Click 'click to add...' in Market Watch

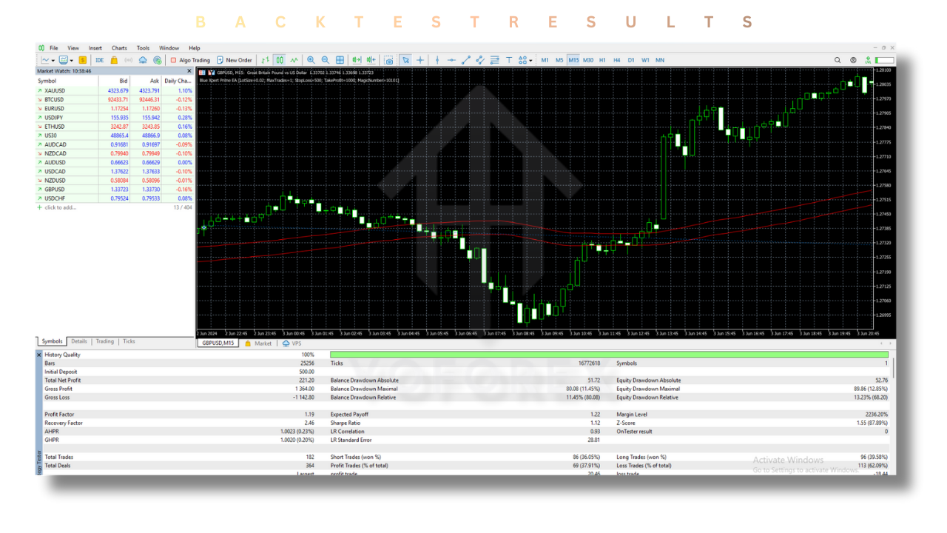60,207
